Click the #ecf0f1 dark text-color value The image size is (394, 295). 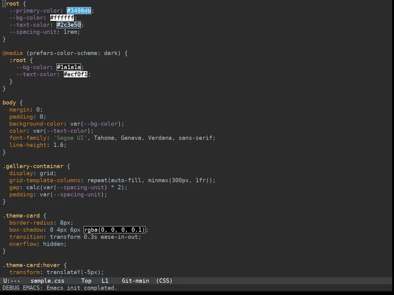pos(75,74)
